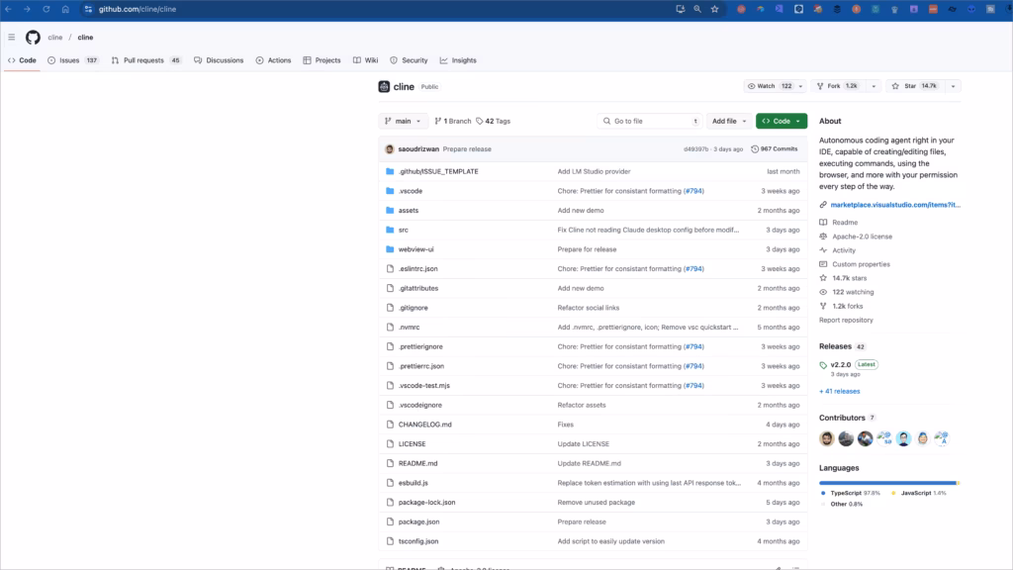Click the commit history clock icon
This screenshot has height=570, width=1013.
click(754, 149)
